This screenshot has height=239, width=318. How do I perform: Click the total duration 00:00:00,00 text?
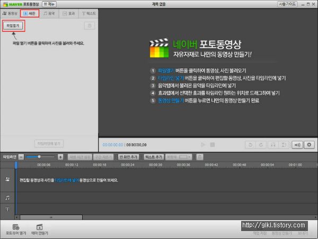[x=136, y=144]
